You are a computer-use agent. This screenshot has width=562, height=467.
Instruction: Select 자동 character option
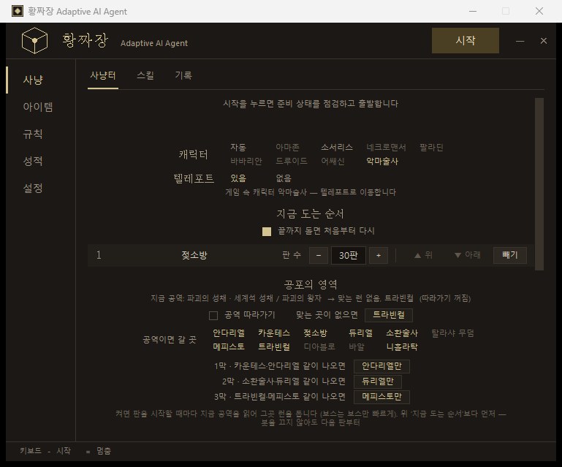pyautogui.click(x=238, y=148)
